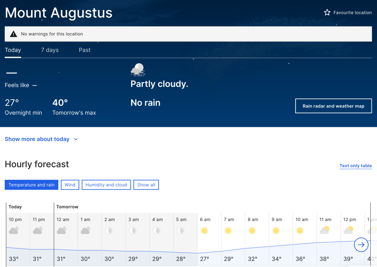Click the warning triangle icon
This screenshot has width=377, height=267.
(14, 34)
